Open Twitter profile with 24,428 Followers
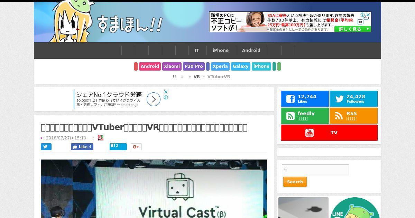This screenshot has width=415, height=218. 353,99
